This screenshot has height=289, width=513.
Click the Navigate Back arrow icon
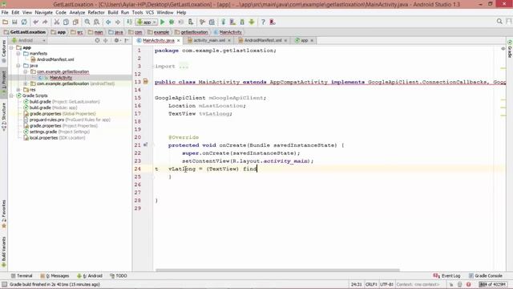coord(108,22)
